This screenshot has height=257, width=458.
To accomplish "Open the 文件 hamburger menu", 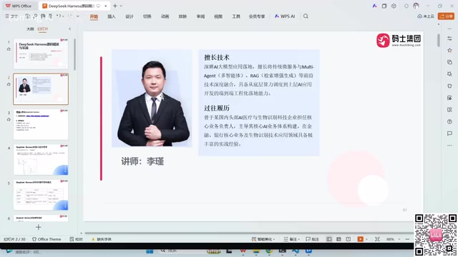I will click(x=11, y=16).
